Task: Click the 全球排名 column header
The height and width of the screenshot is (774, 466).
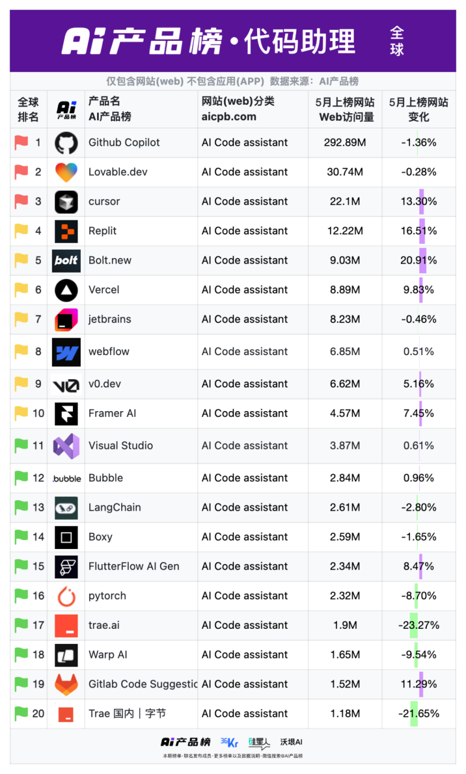Action: pos(28,109)
